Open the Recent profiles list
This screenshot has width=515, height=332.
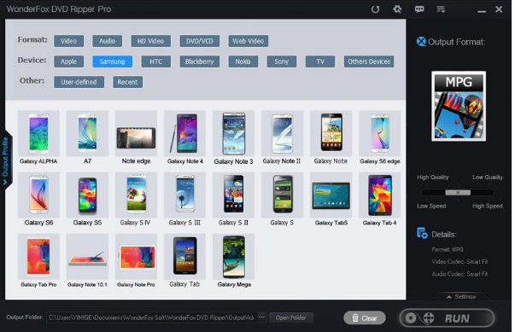127,82
